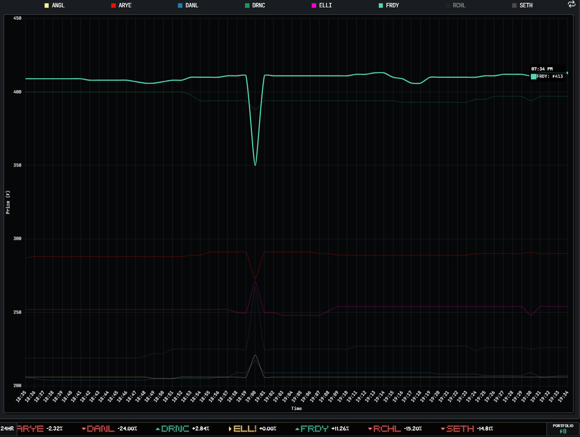580x437 pixels.
Task: Show the RCHL series via its legend label
Action: (459, 5)
